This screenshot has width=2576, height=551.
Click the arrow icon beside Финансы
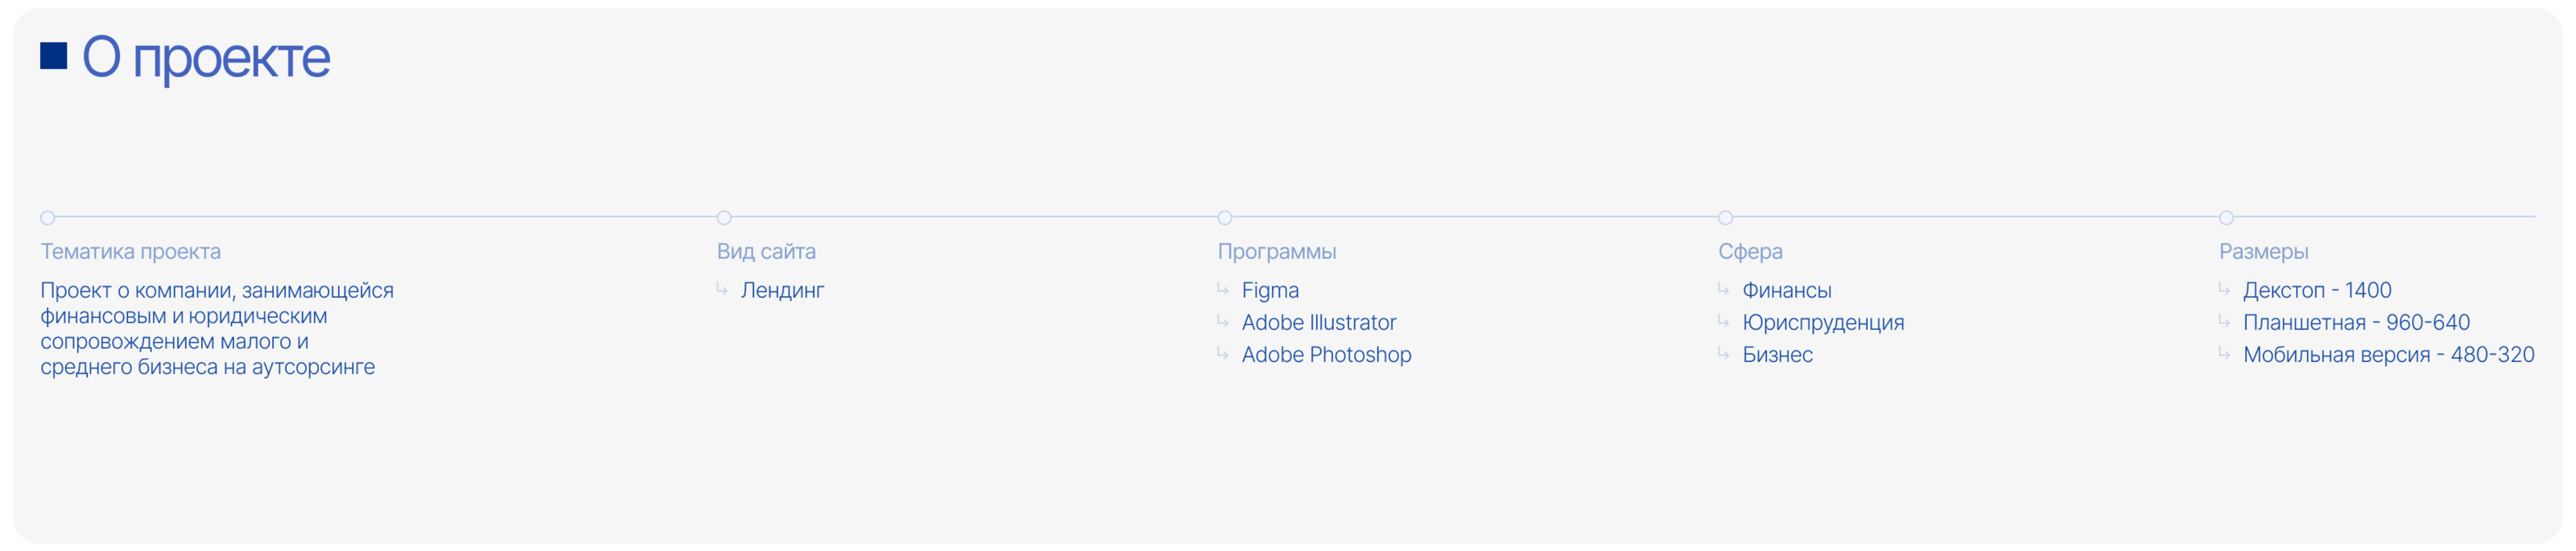[x=1723, y=289]
